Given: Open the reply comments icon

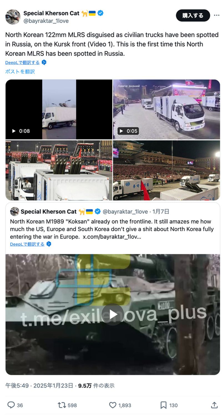Looking at the screenshot, I should click(11, 405).
